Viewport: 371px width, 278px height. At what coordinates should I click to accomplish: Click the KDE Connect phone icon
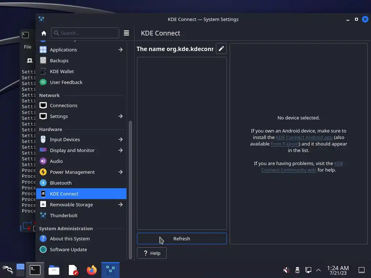[43, 194]
